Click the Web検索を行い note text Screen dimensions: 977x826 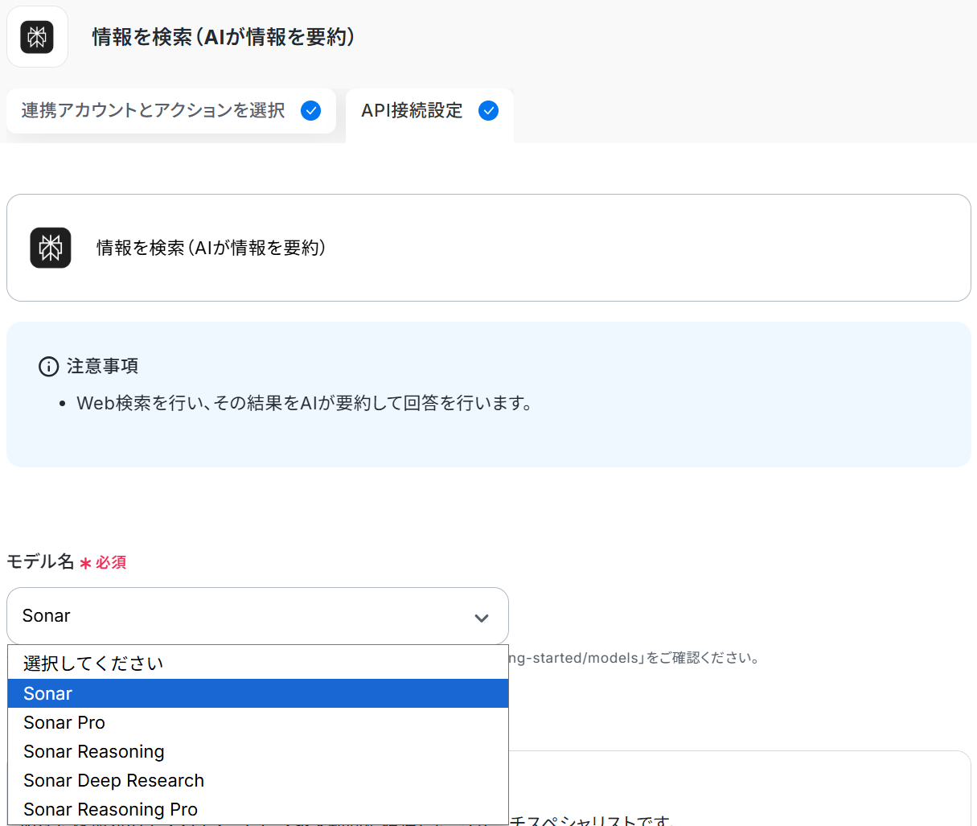click(x=305, y=404)
